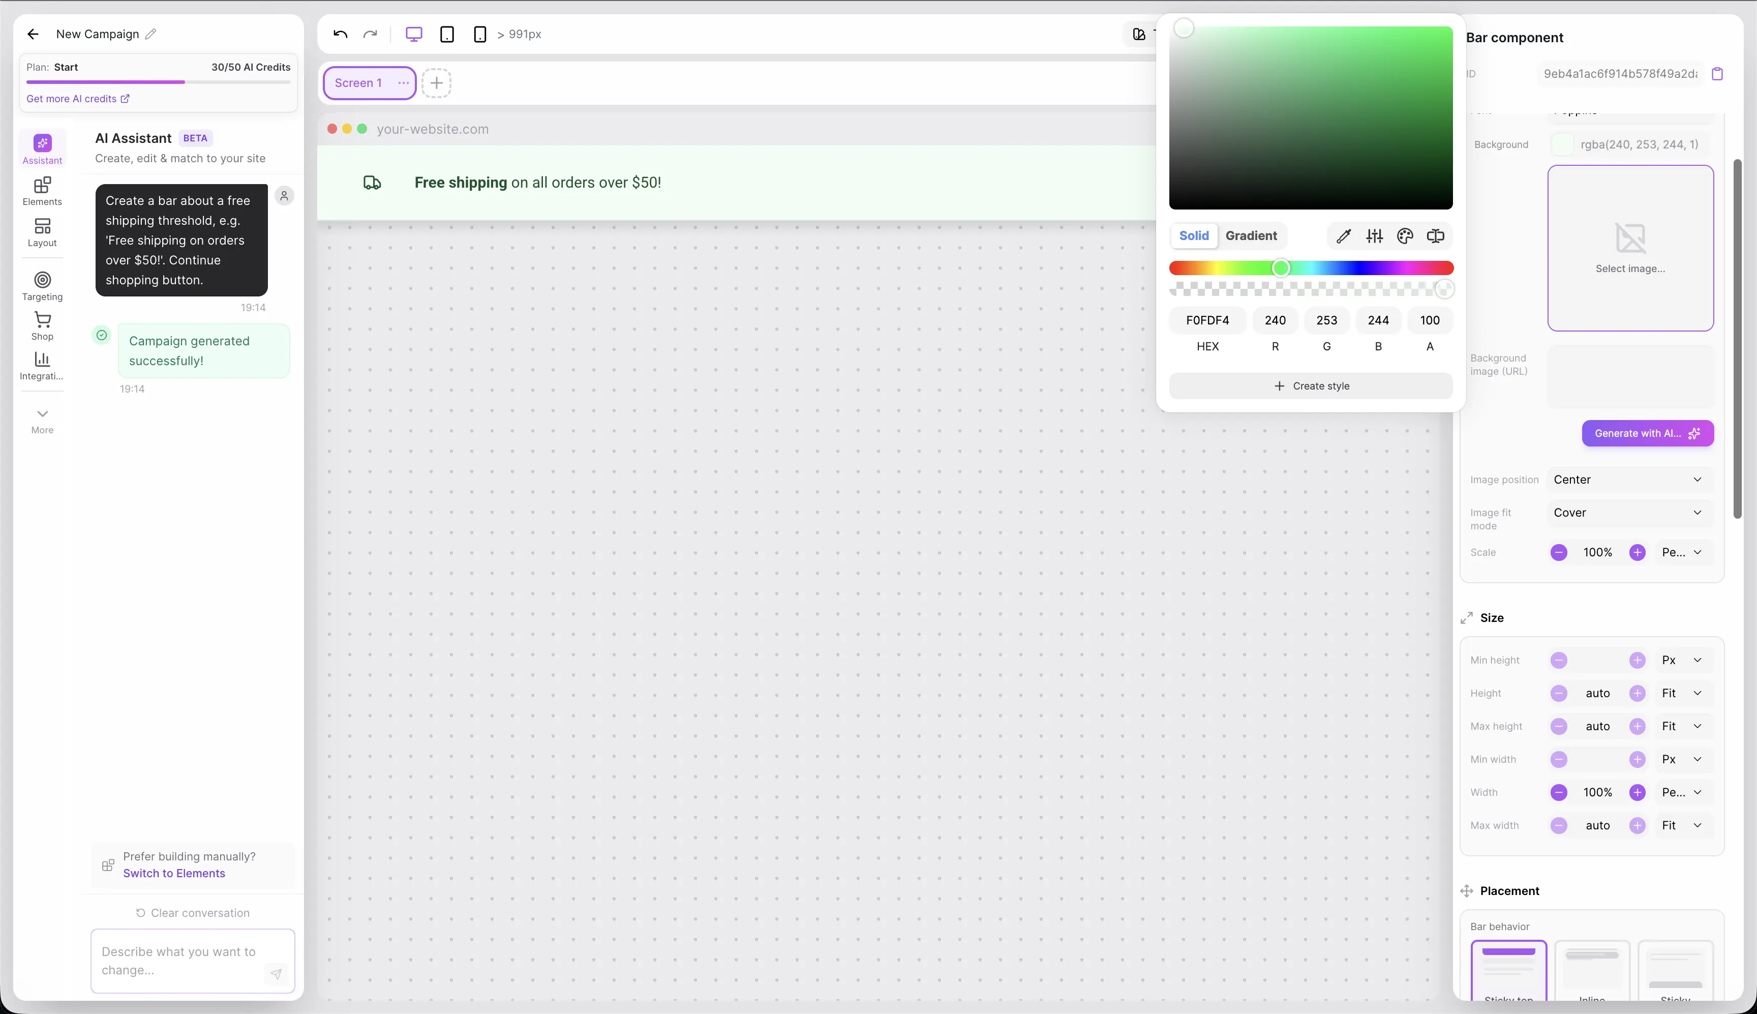This screenshot has width=1757, height=1014.
Task: Switch color mode to Gradient
Action: coord(1251,236)
